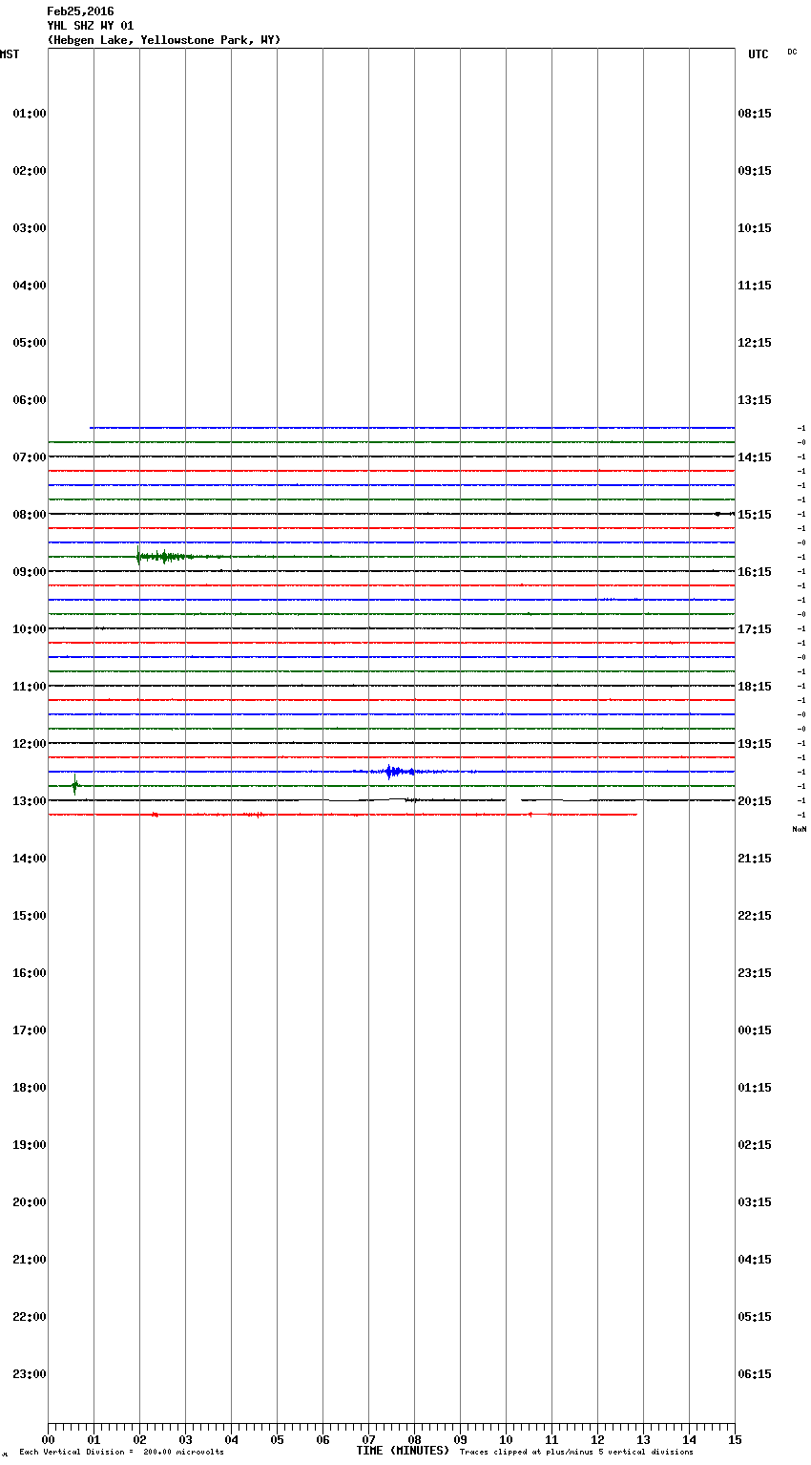811x1465 pixels.
Task: Select the 01:00 MST time label
Action: pos(30,114)
